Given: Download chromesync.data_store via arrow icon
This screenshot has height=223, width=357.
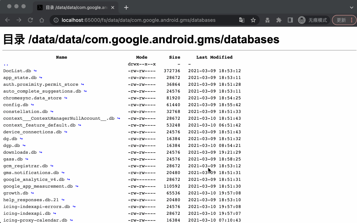Looking at the screenshot, I should pos(66,98).
